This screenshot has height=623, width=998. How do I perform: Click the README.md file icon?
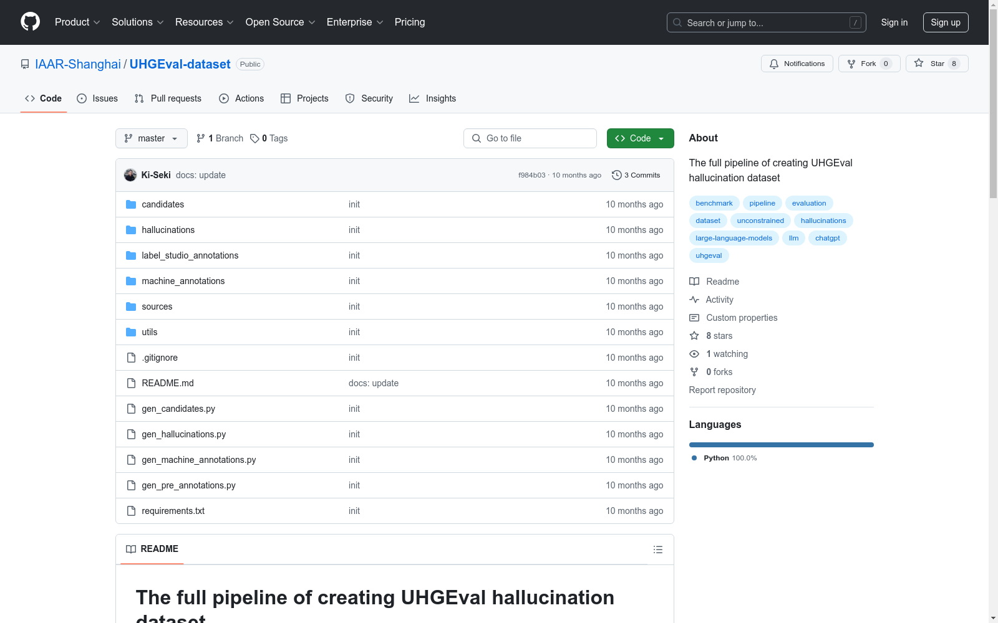[131, 383]
